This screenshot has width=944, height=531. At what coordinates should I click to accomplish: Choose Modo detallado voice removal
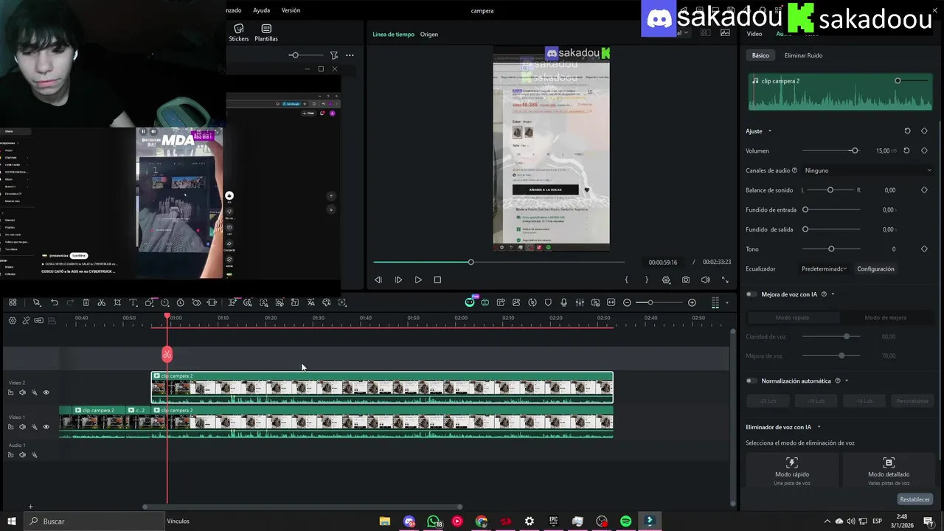point(889,470)
